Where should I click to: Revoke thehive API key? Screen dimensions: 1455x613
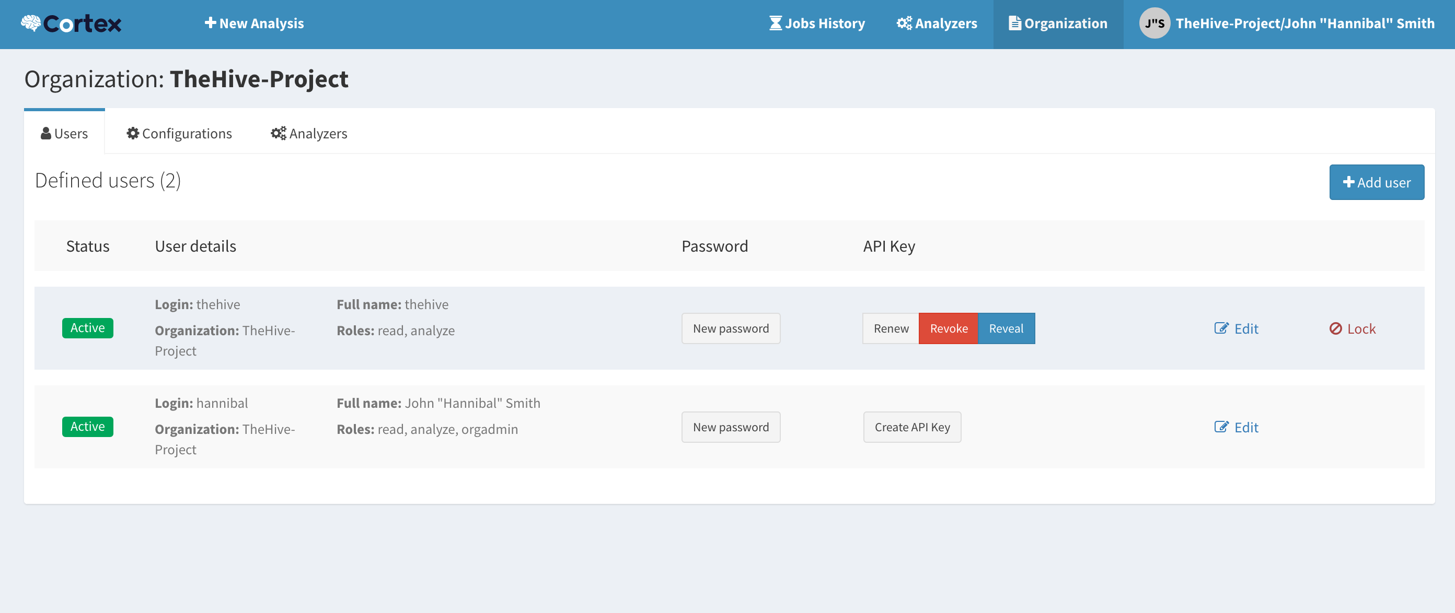[949, 328]
